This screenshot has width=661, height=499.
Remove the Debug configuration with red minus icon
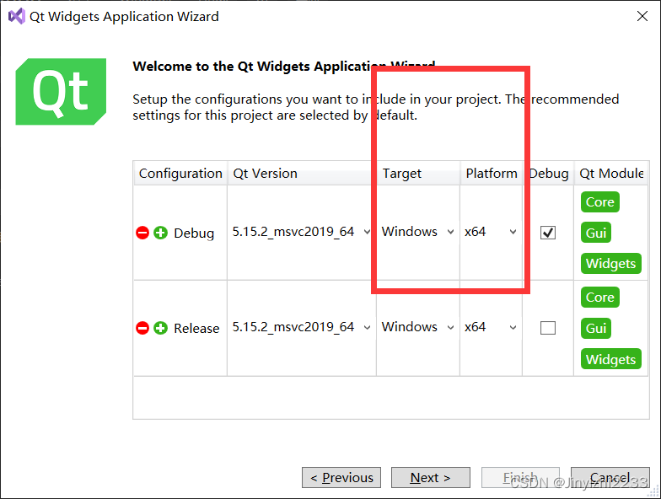[x=142, y=233]
